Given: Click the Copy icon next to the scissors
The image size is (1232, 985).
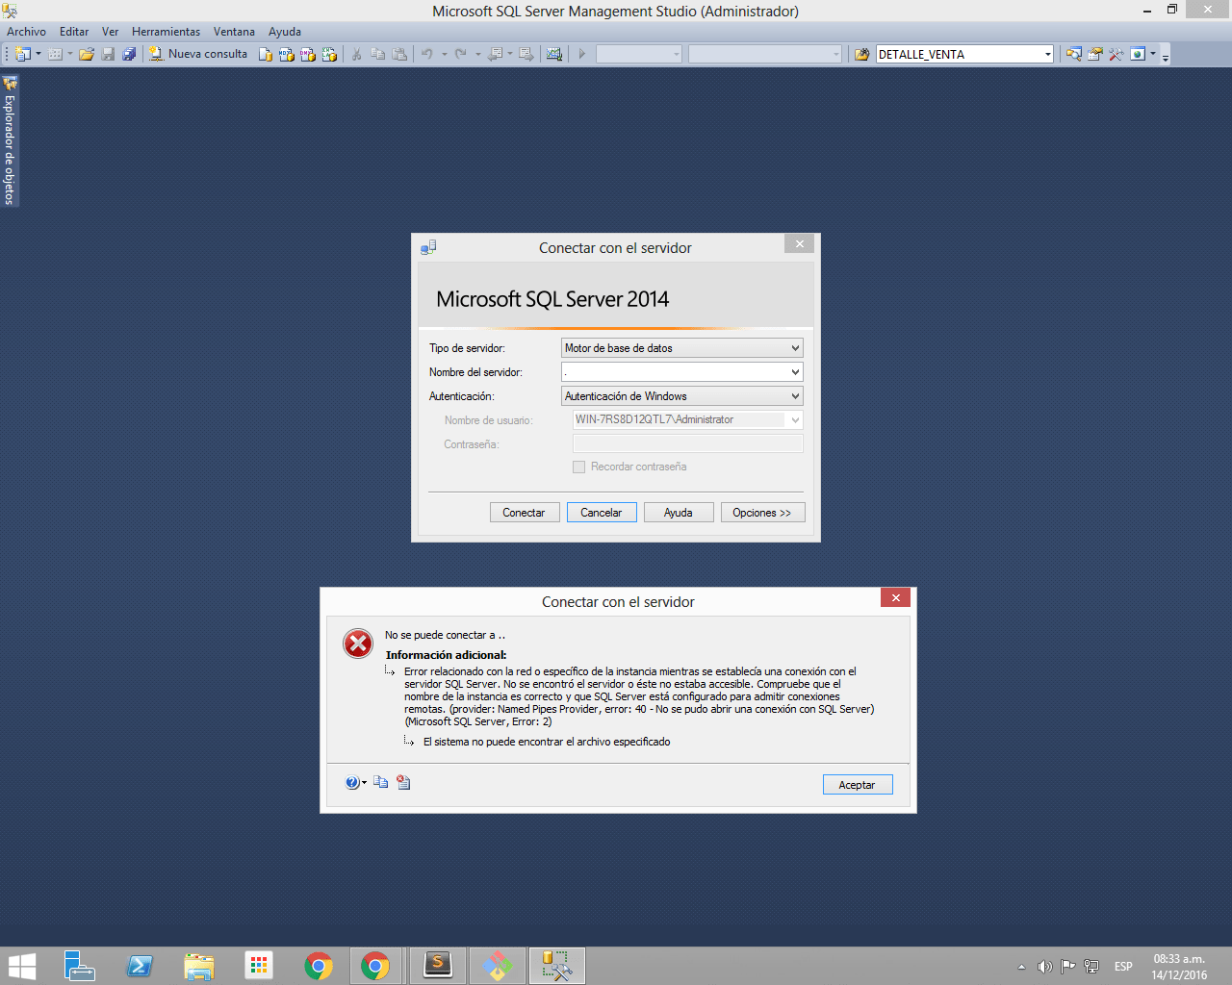Looking at the screenshot, I should [378, 54].
